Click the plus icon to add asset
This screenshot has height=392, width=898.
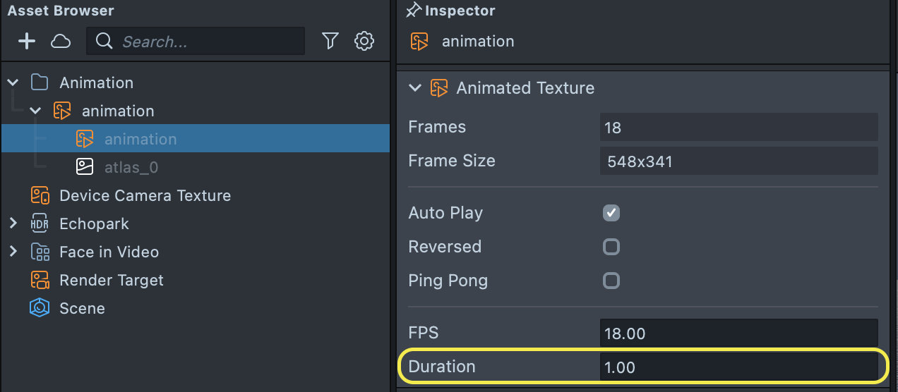[26, 42]
